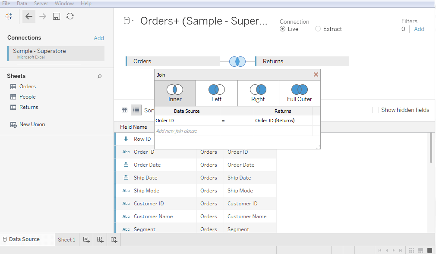The width and height of the screenshot is (436, 254).
Task: Open the Order ID (Returns) join clause field
Action: click(283, 121)
